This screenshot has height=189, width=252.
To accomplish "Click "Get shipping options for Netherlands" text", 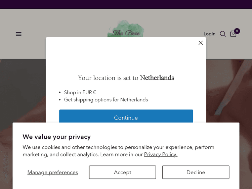I will click(106, 100).
